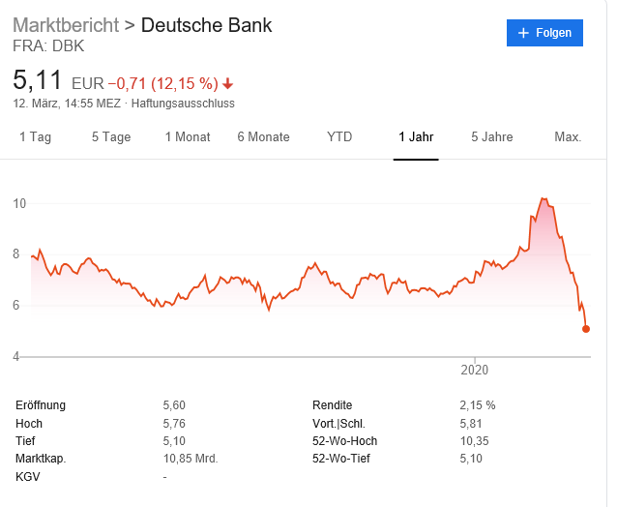Viewport: 617px width, 507px height.
Task: Click the 5,11 EUR current price
Action: pyautogui.click(x=39, y=80)
